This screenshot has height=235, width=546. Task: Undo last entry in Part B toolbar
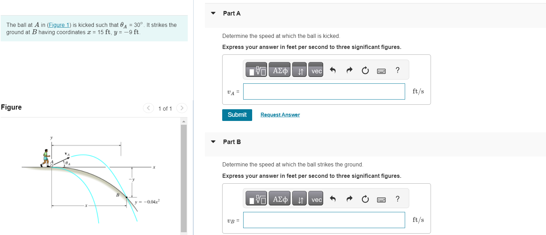333,199
